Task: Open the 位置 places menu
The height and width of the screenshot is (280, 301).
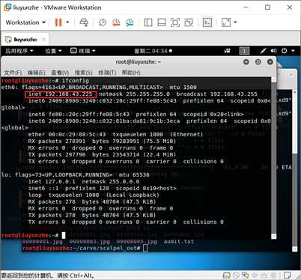Action: (x=53, y=51)
